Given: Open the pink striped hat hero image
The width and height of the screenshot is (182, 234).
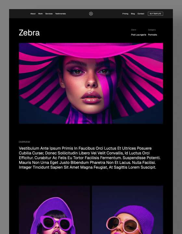Looking at the screenshot, I should [91, 83].
